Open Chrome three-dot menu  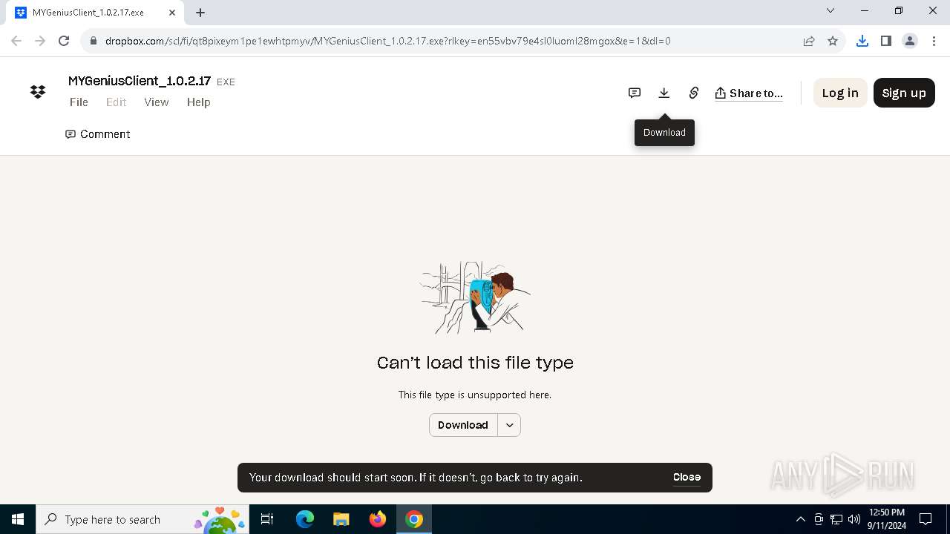click(933, 41)
